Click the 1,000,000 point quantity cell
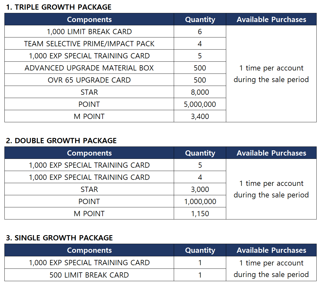The height and width of the screenshot is (285, 323). [200, 202]
